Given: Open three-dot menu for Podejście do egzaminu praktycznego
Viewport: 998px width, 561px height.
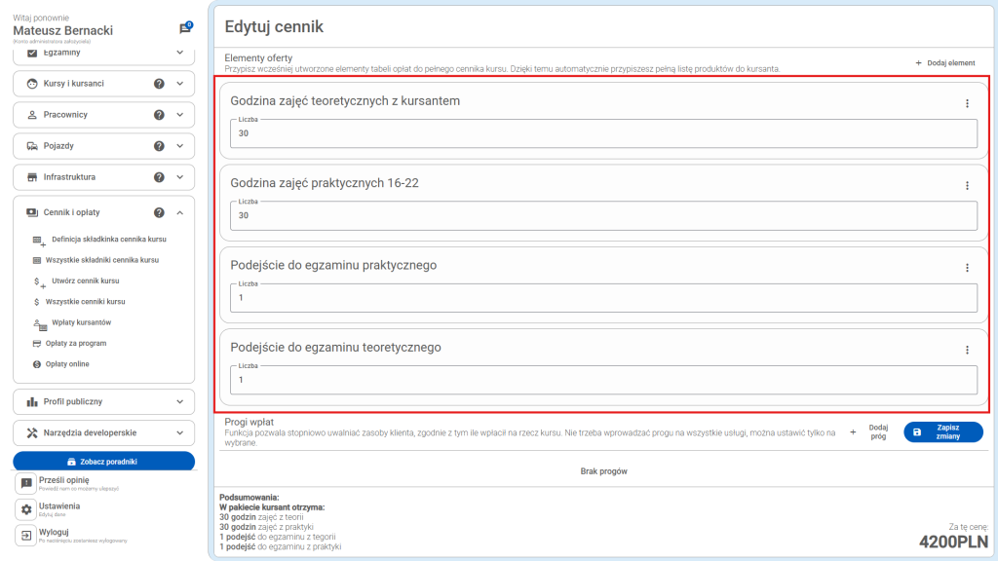Looking at the screenshot, I should [x=967, y=268].
